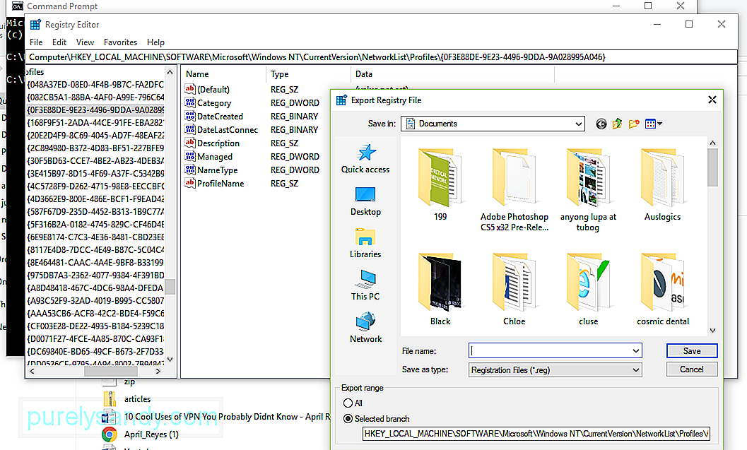The width and height of the screenshot is (747, 450).
Task: Select key {048A37ED-08E0-4F4B-9B7C in tree
Action: tap(95, 84)
